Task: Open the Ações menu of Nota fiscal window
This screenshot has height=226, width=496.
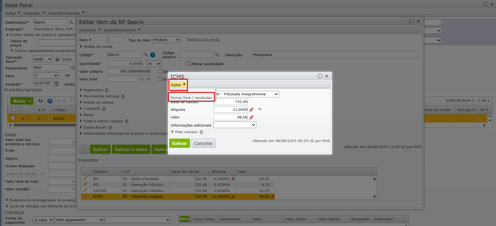Action: tap(13, 13)
